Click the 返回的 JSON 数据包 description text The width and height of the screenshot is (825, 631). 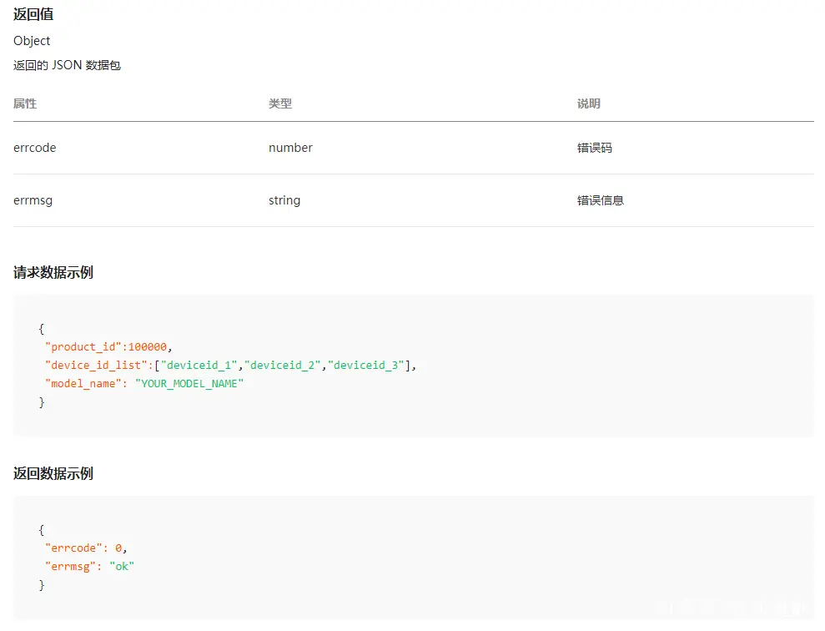coord(67,65)
